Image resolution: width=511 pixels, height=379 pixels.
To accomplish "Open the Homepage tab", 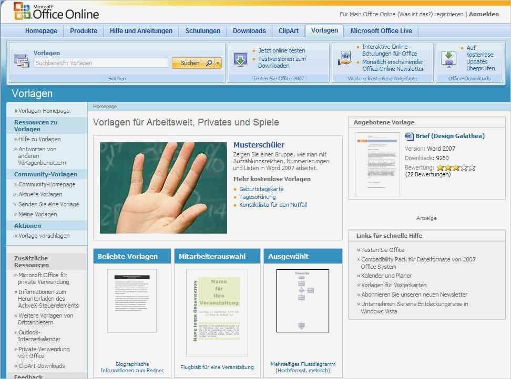I will pos(41,31).
